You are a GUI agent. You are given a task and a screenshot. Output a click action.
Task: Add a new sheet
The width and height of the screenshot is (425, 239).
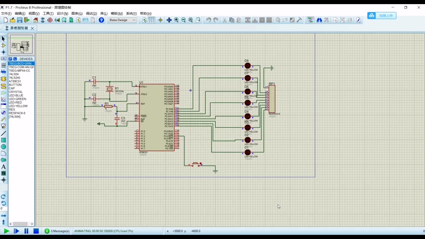[335, 20]
